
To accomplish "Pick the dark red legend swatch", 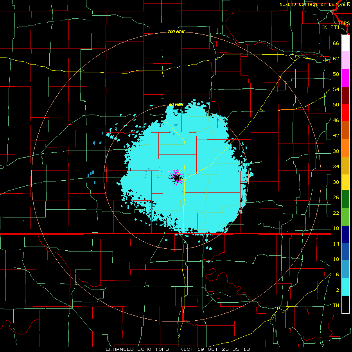I will (x=345, y=95).
